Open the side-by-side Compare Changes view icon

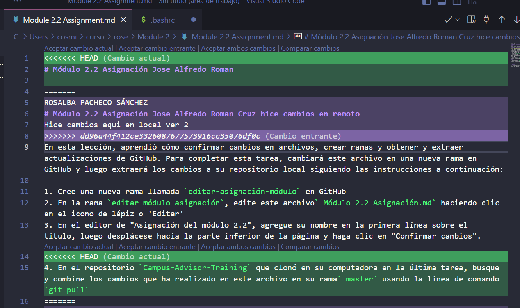click(x=471, y=19)
